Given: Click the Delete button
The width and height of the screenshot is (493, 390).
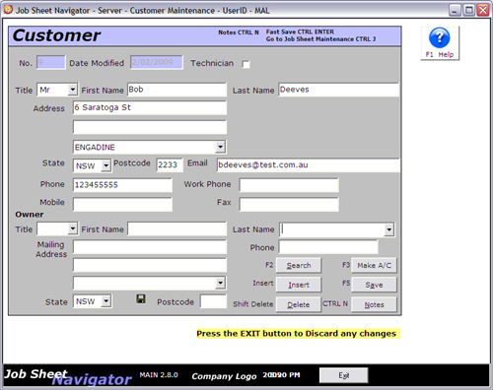Looking at the screenshot, I should pyautogui.click(x=299, y=304).
